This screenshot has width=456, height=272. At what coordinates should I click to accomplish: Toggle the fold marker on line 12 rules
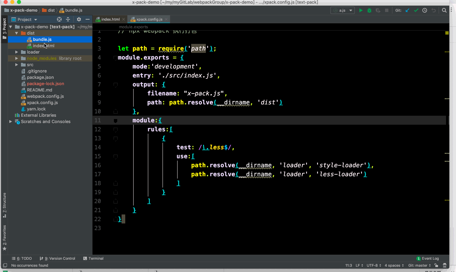pos(116,130)
